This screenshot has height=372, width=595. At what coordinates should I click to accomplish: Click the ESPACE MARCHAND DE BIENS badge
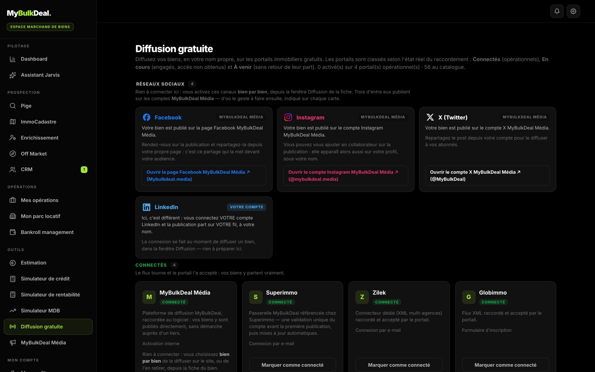point(40,27)
